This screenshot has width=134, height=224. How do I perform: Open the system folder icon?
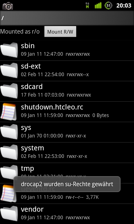(x=9, y=152)
